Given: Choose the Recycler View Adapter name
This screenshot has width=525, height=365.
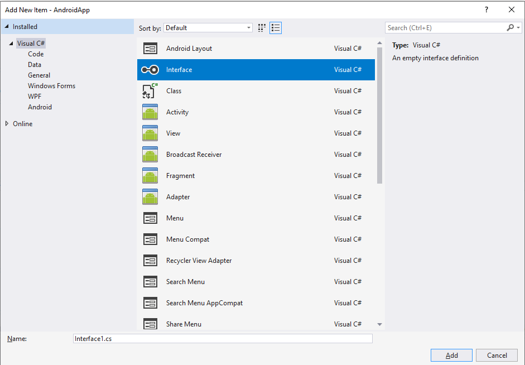Looking at the screenshot, I should [199, 261].
